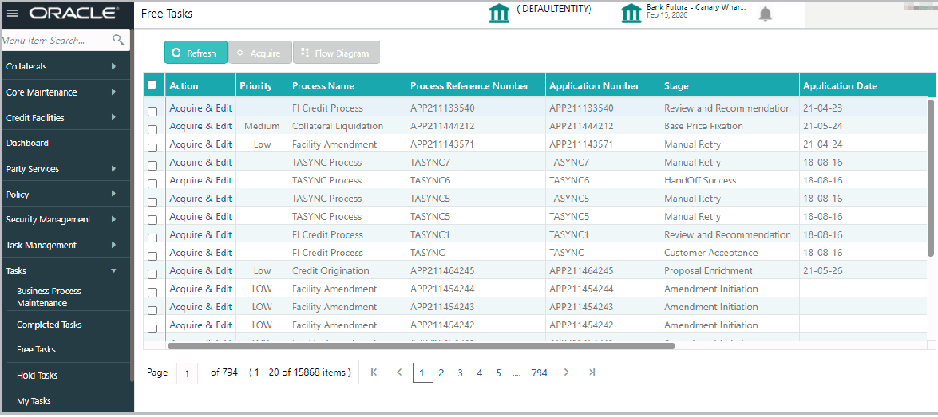Open Hold Tasks
Viewport: 938px width, 417px height.
click(x=37, y=376)
